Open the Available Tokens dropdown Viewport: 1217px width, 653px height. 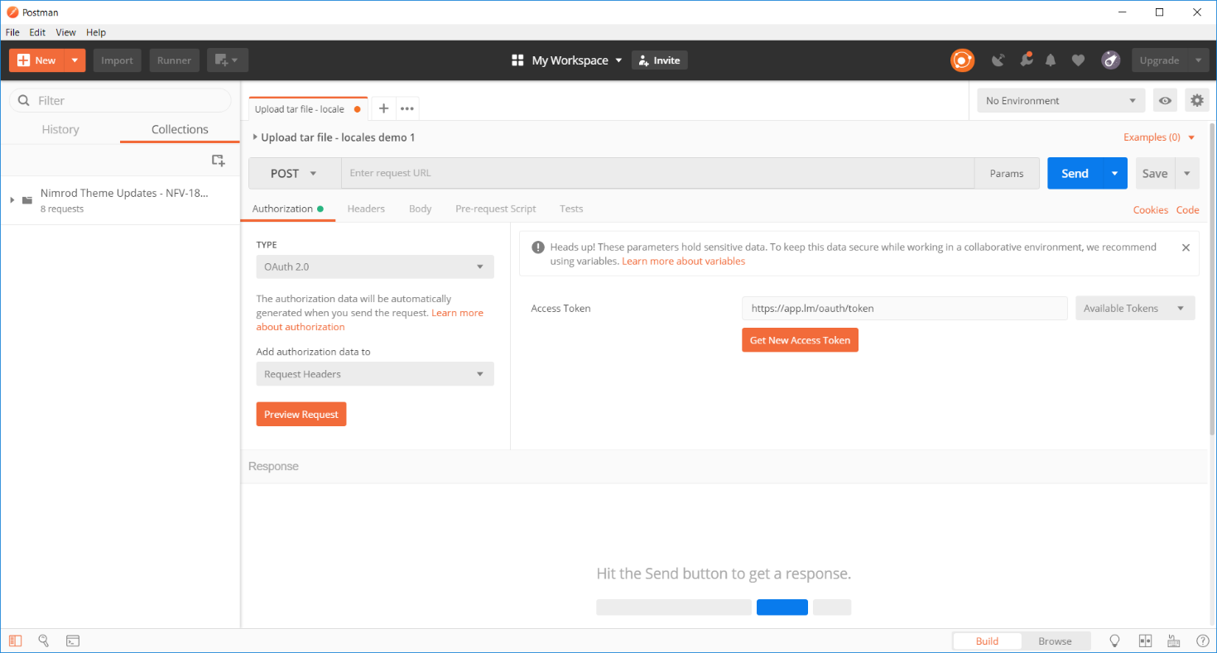coord(1135,309)
